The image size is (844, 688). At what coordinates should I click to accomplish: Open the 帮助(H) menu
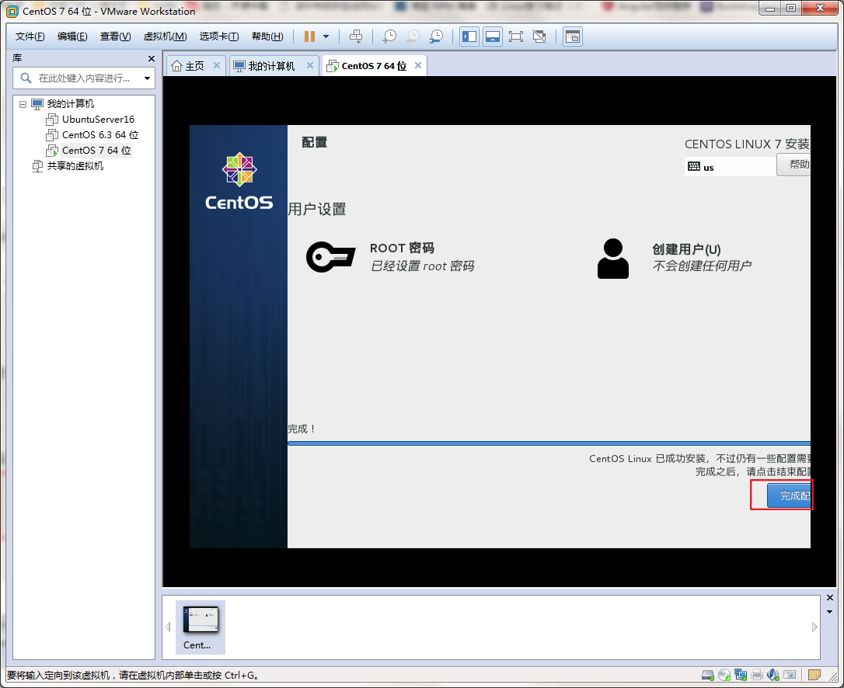pyautogui.click(x=267, y=36)
